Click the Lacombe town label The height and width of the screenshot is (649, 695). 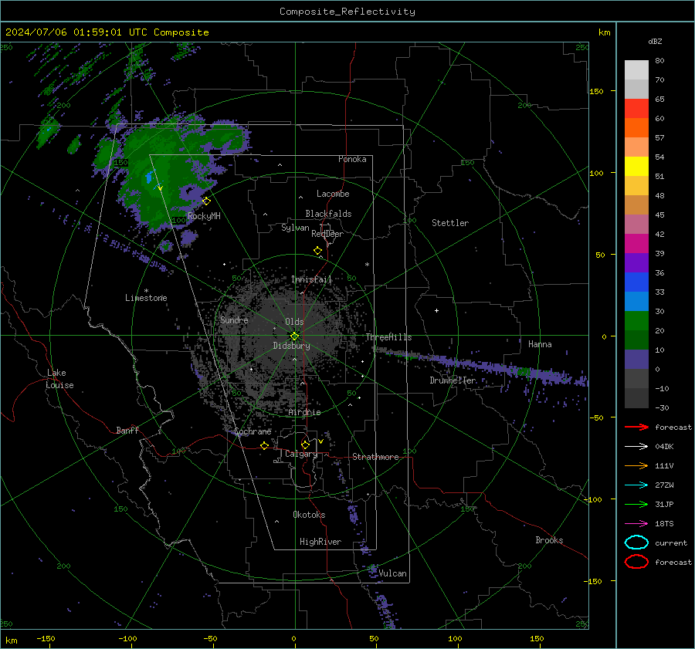[333, 194]
